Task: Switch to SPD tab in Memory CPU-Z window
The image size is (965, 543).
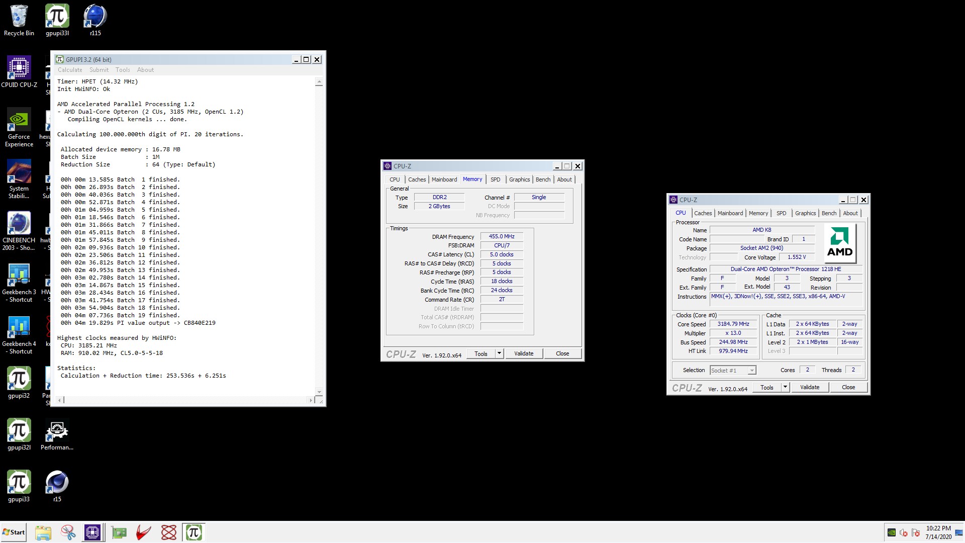Action: click(496, 179)
